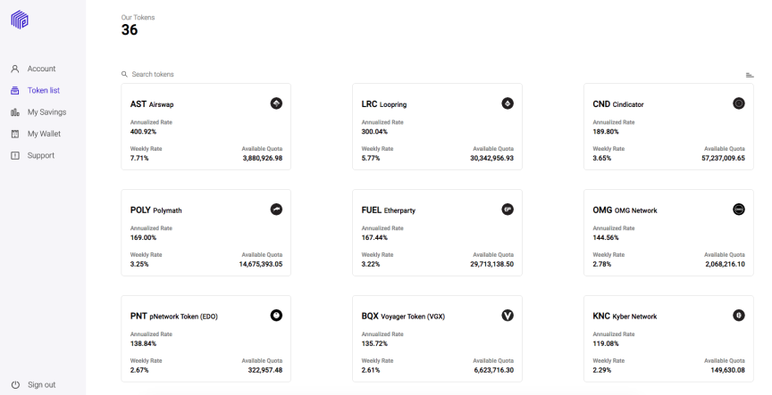
Task: Click the 400.92% annualized rate
Action: (x=143, y=132)
